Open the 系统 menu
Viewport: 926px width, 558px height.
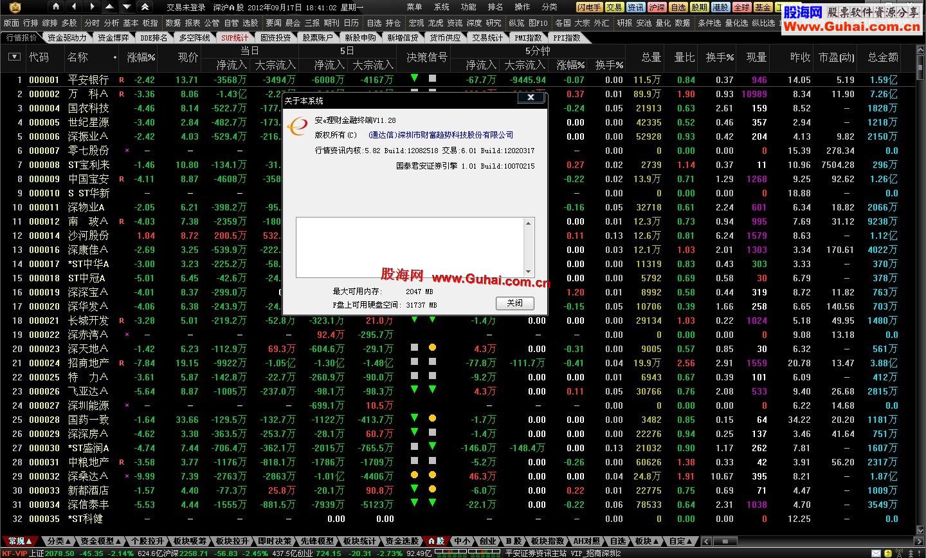point(442,7)
